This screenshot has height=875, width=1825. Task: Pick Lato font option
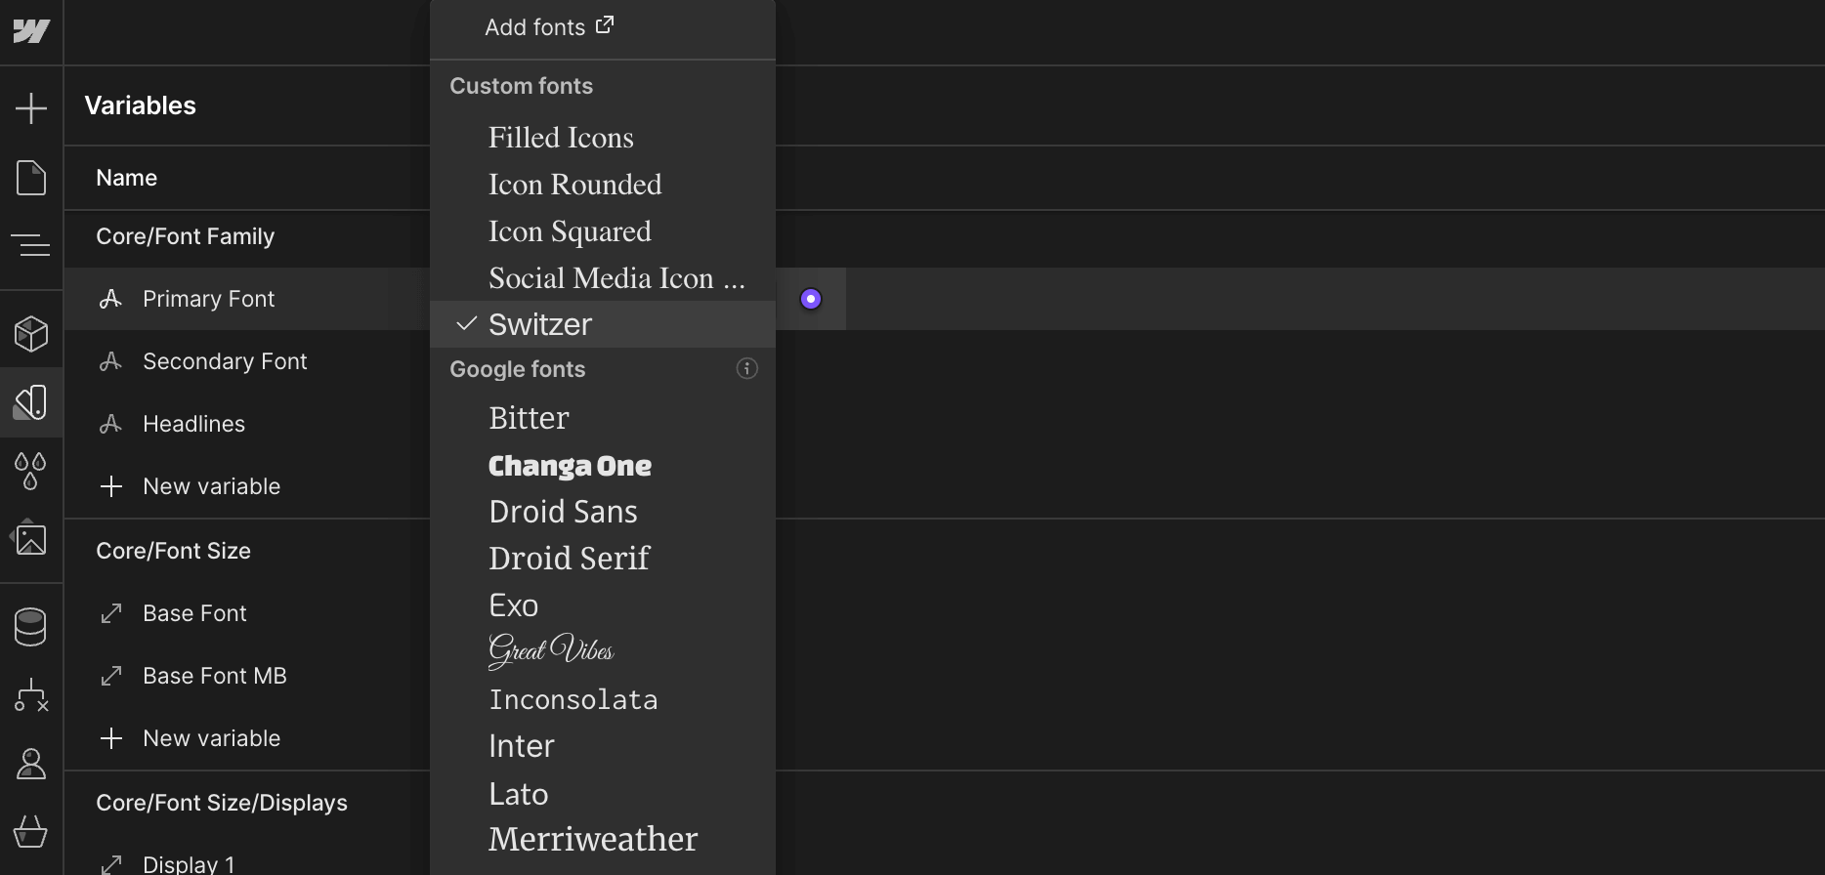coord(603,793)
